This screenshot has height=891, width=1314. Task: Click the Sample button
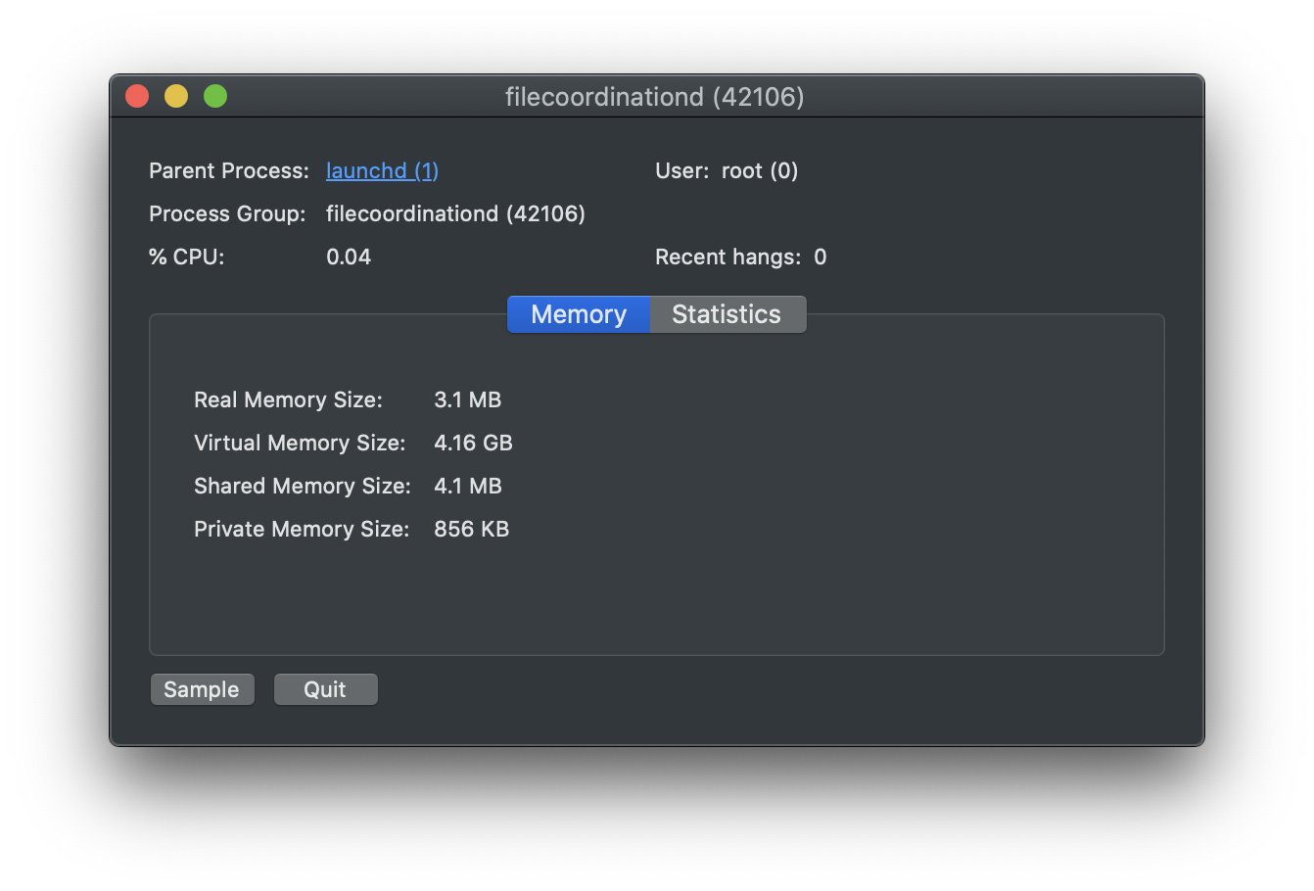point(202,689)
